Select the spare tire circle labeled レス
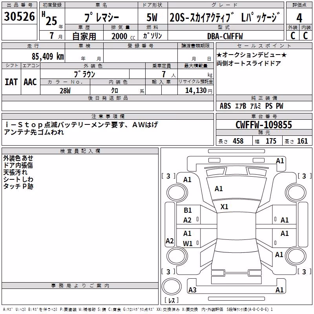Viewport: 314px width, 314px height. (172, 287)
